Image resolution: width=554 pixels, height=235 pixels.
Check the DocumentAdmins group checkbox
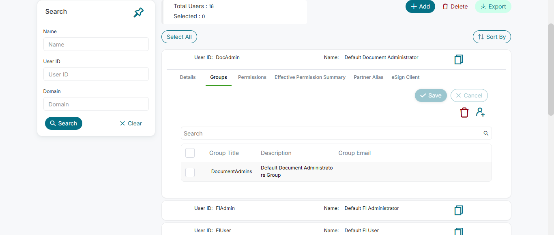190,172
